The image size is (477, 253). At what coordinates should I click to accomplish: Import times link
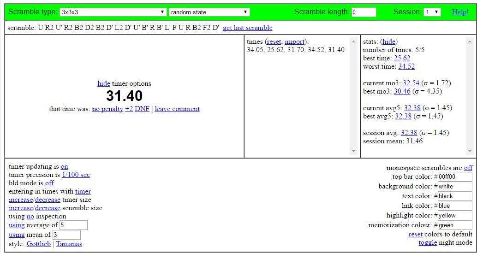(294, 41)
